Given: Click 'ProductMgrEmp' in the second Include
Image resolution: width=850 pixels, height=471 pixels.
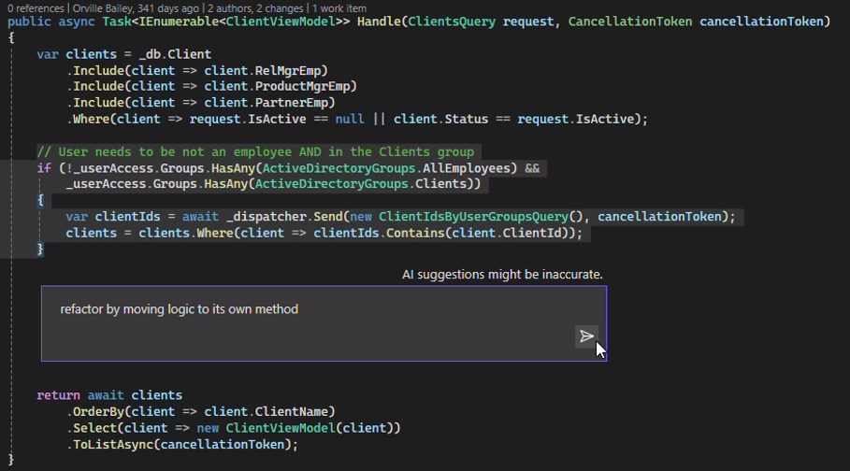Looking at the screenshot, I should (x=302, y=86).
